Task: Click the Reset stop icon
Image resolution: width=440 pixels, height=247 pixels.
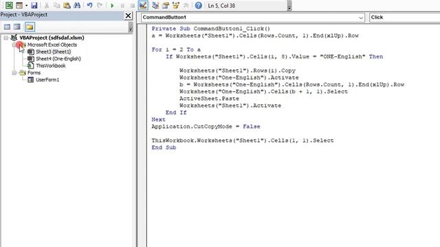Action: coord(132,5)
